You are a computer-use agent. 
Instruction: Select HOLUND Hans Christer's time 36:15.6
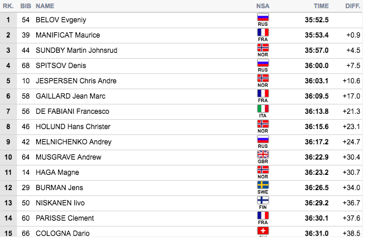click(316, 127)
